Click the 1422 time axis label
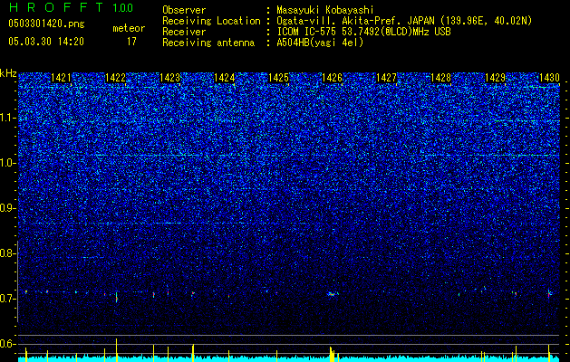 (x=115, y=77)
